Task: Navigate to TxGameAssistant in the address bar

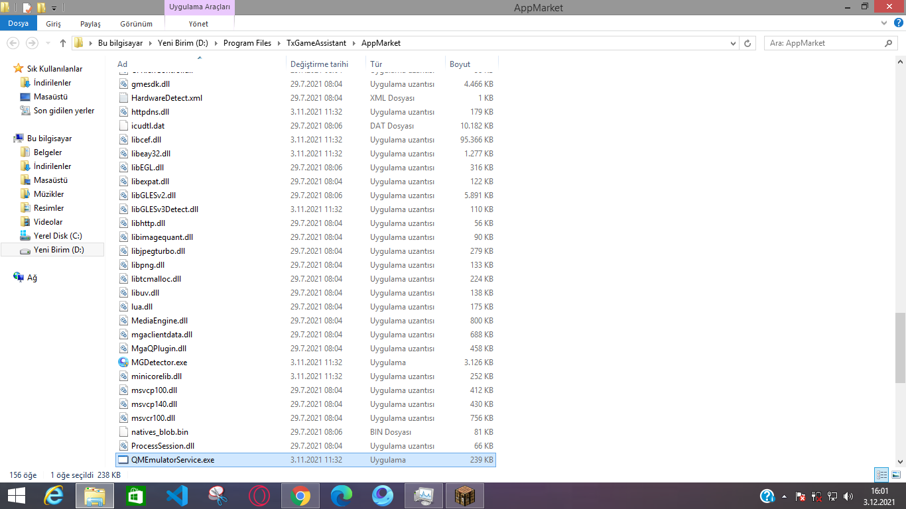Action: 316,43
